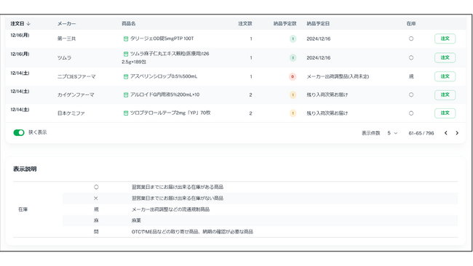
Task: Click the green delivery-count badge in ツムラ row
Action: [293, 58]
